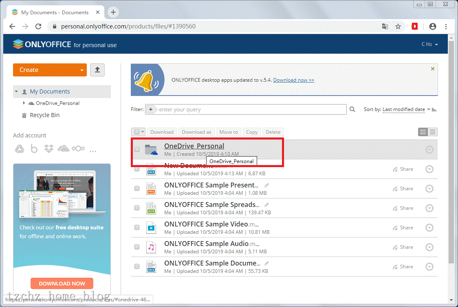Open the Chrome profile avatar icon
The image size is (458, 307).
(433, 26)
